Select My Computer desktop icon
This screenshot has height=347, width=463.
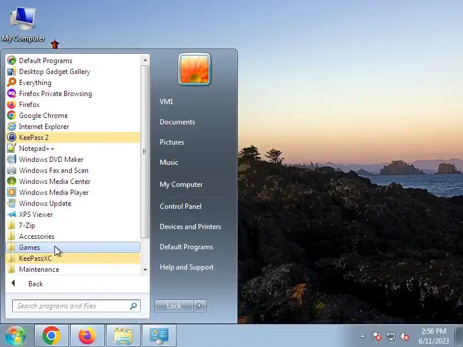23,24
